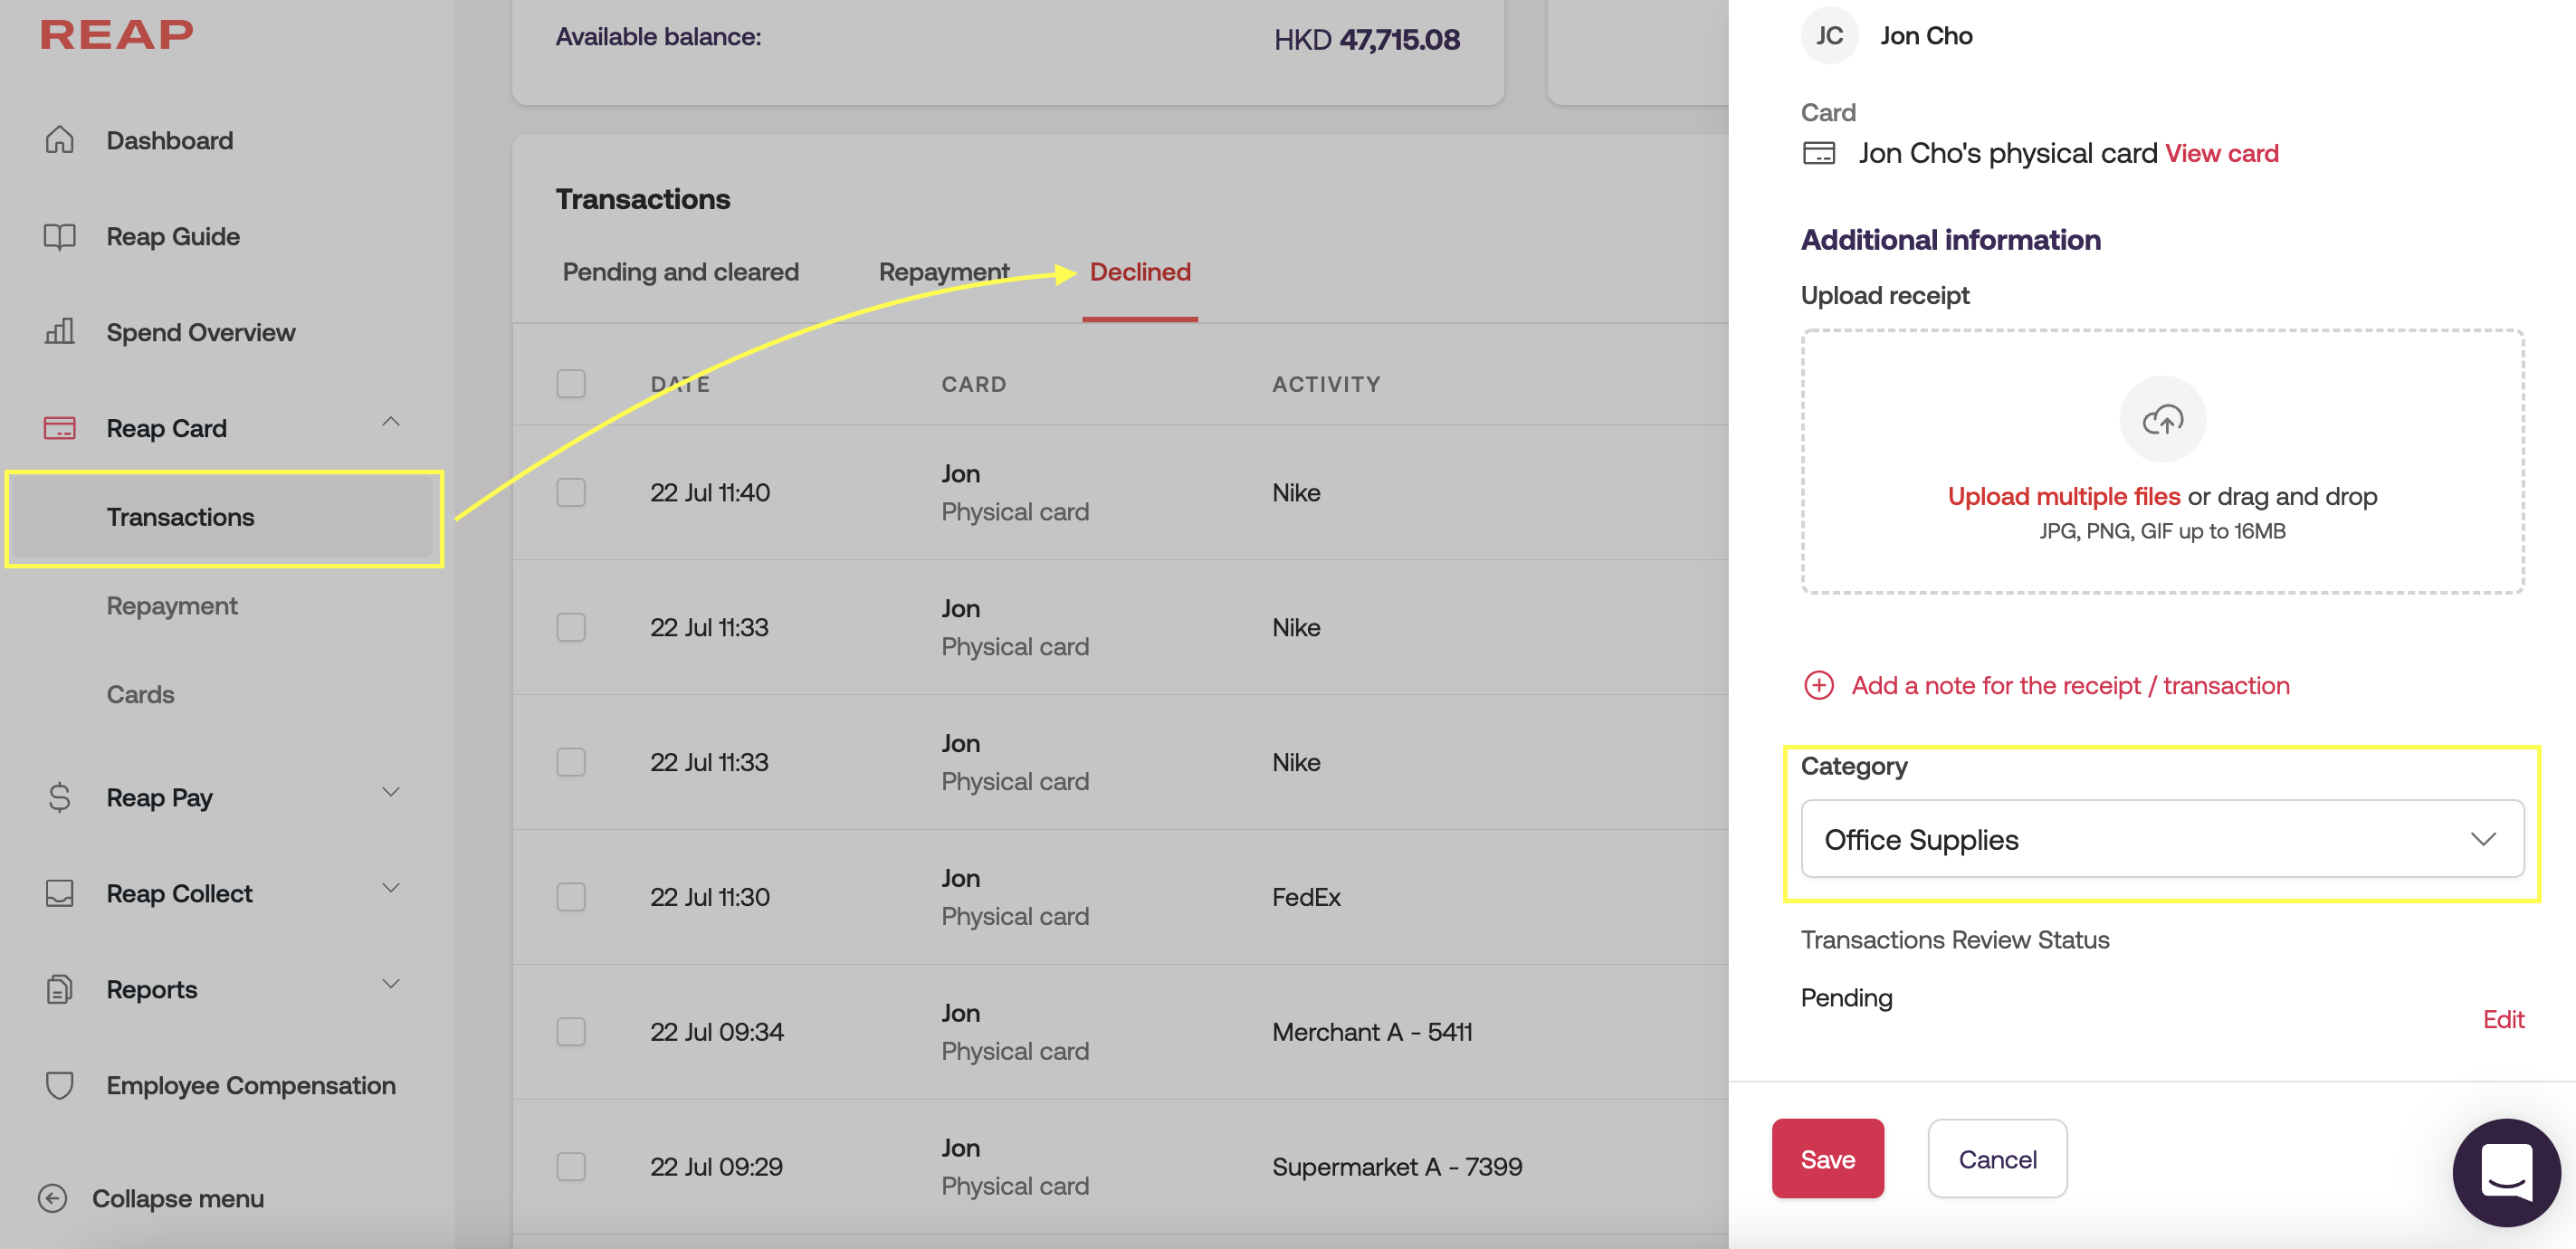The height and width of the screenshot is (1249, 2576).
Task: Click the Reap Guide book icon
Action: (x=60, y=237)
